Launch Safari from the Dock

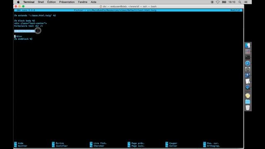[248, 63]
